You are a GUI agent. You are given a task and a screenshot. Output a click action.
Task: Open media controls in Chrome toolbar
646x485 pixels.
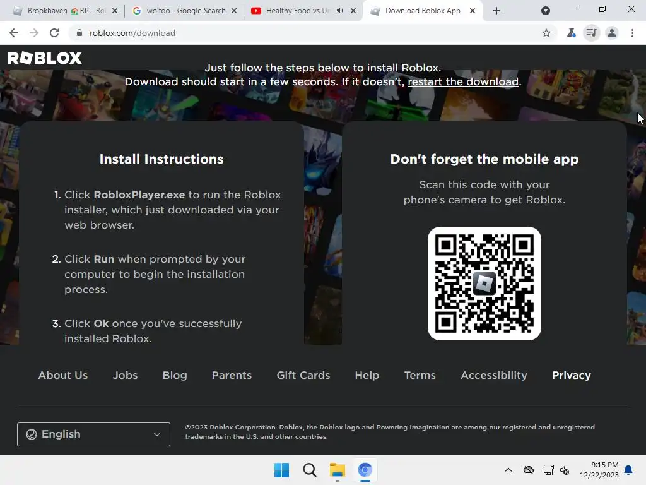[x=591, y=33]
